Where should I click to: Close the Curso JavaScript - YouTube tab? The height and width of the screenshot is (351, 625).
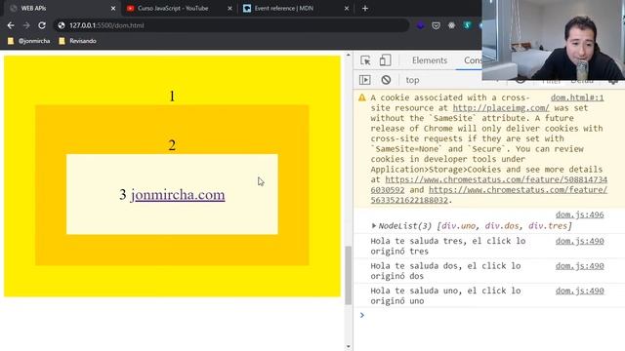pyautogui.click(x=229, y=9)
